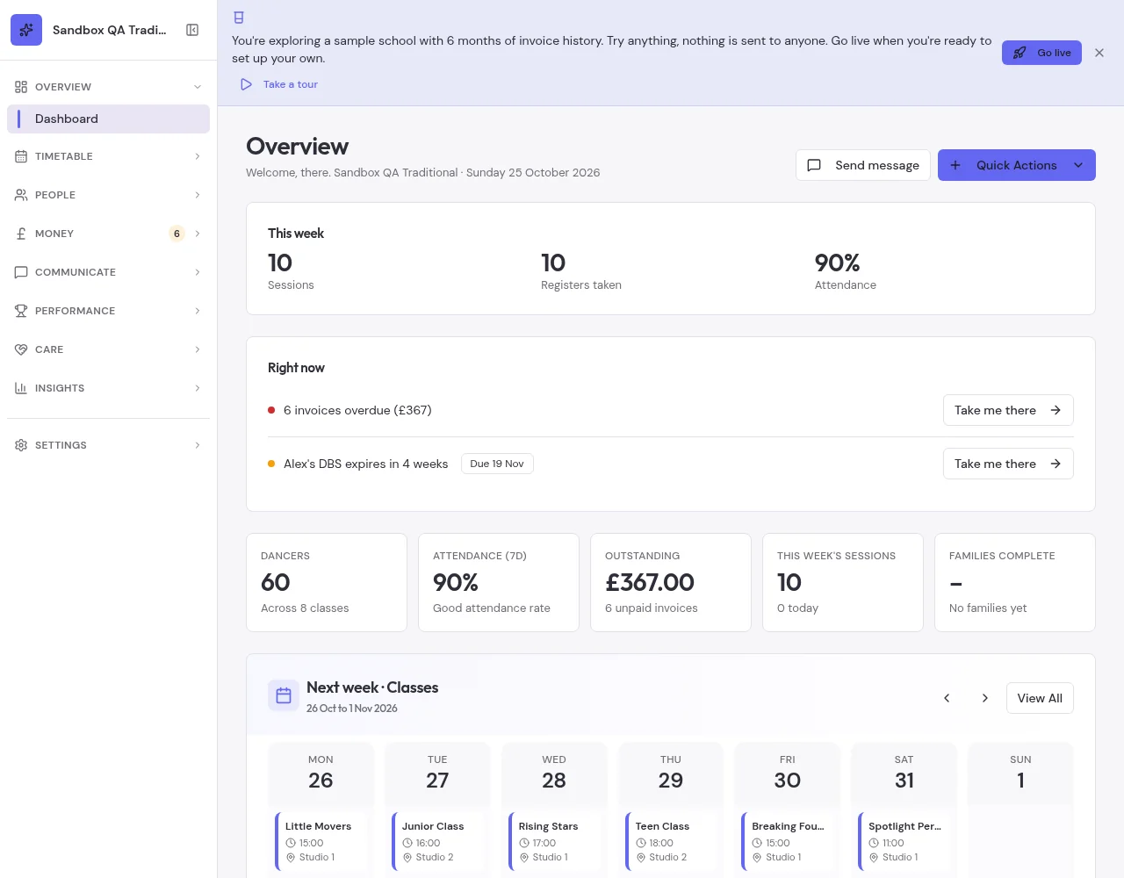Dismiss the sample school banner

click(1099, 53)
